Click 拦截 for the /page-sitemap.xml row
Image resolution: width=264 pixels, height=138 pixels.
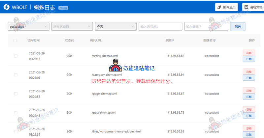pyautogui.click(x=248, y=97)
